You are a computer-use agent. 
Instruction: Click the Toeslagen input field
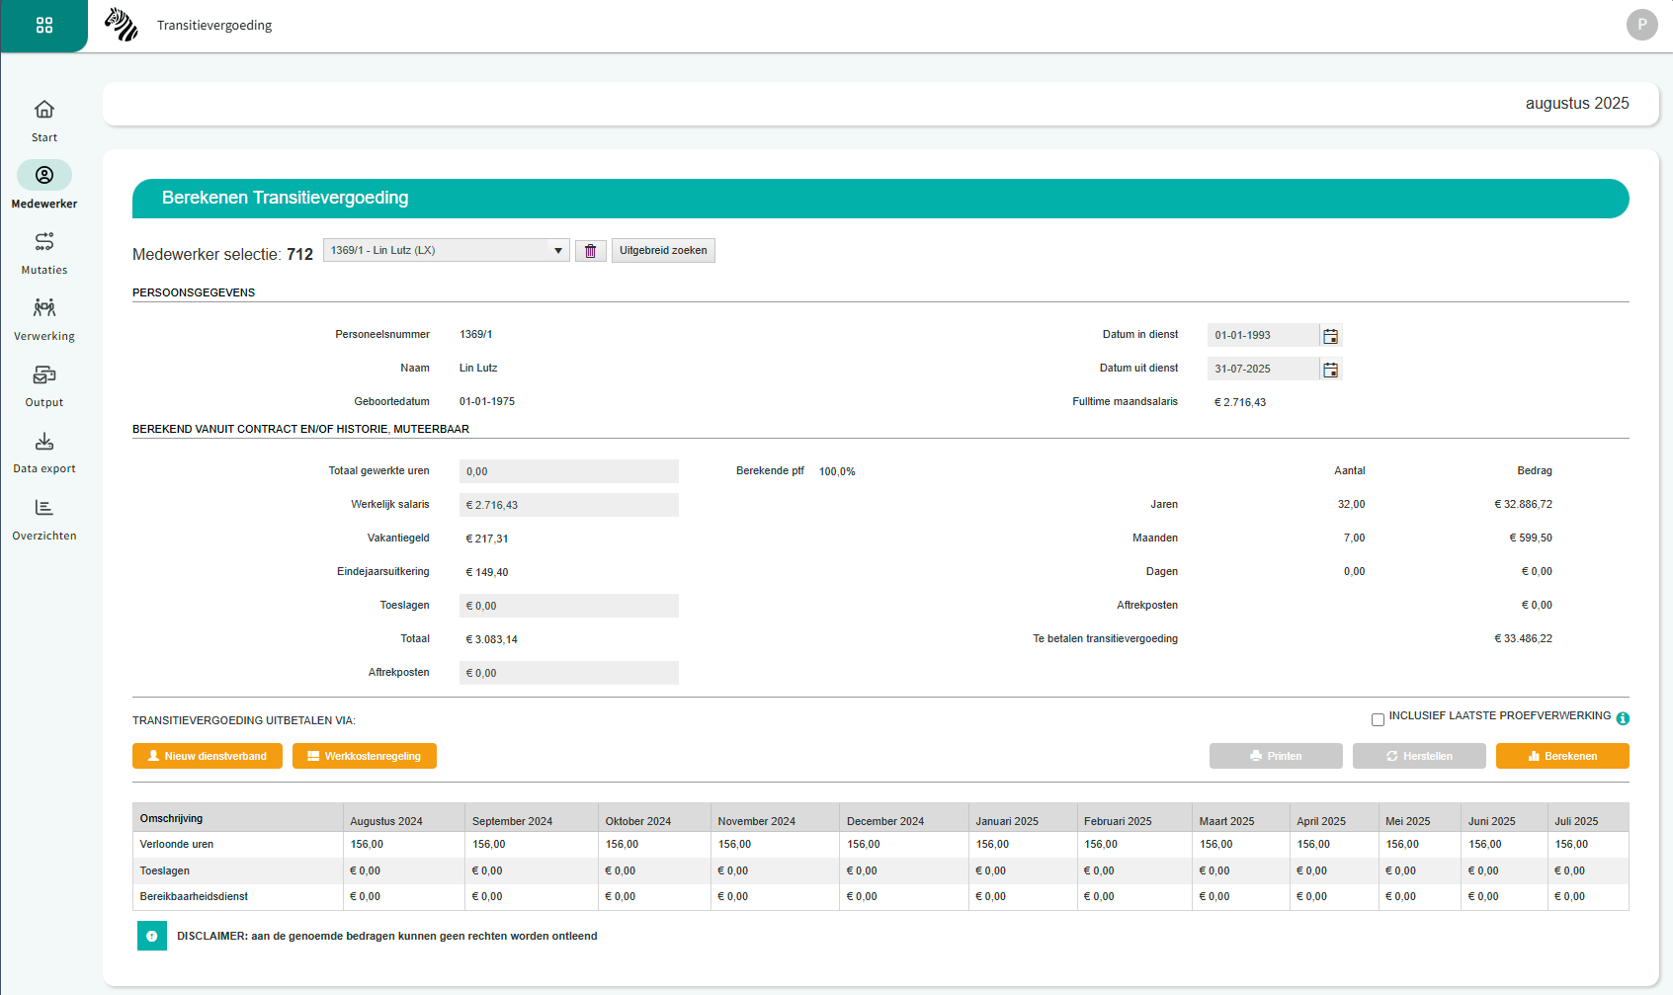pos(569,606)
